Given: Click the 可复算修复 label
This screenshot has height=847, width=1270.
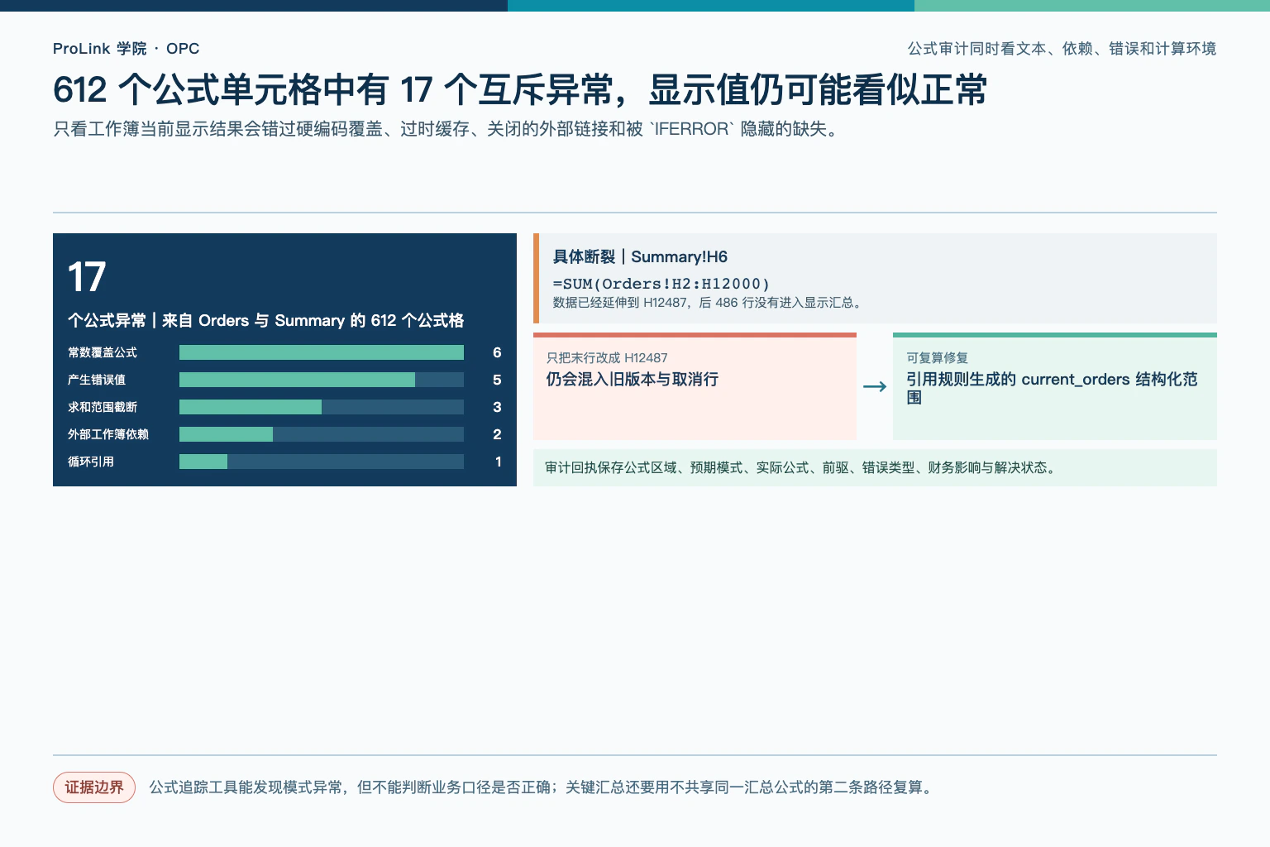Looking at the screenshot, I should 937,358.
